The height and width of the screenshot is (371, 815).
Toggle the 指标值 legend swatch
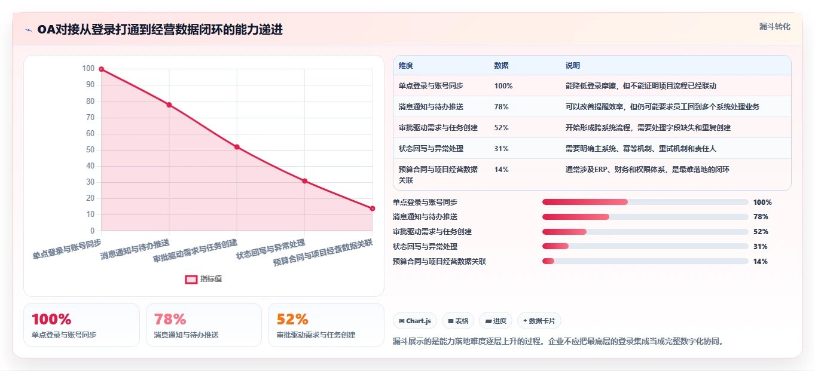191,279
